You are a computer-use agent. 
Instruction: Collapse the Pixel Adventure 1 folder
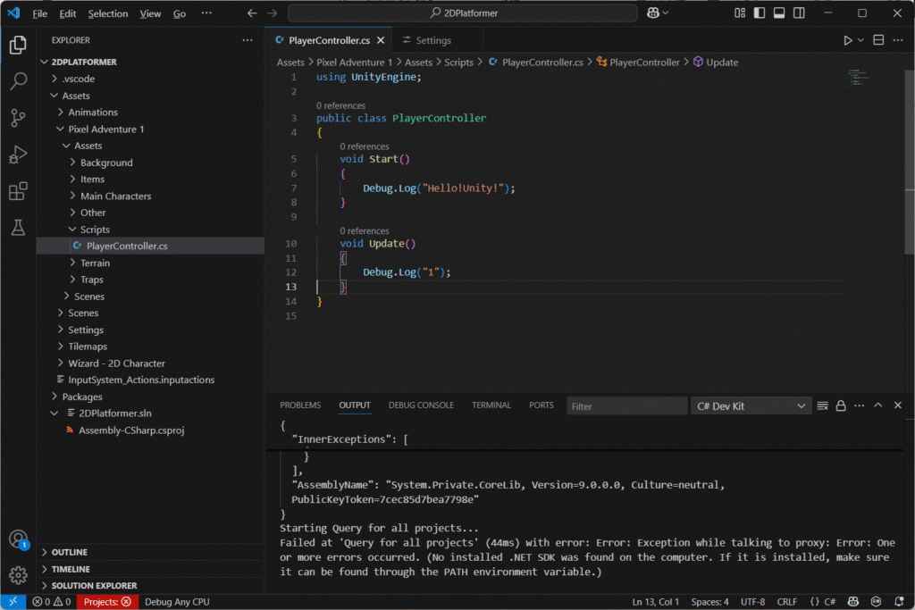[x=150, y=129]
